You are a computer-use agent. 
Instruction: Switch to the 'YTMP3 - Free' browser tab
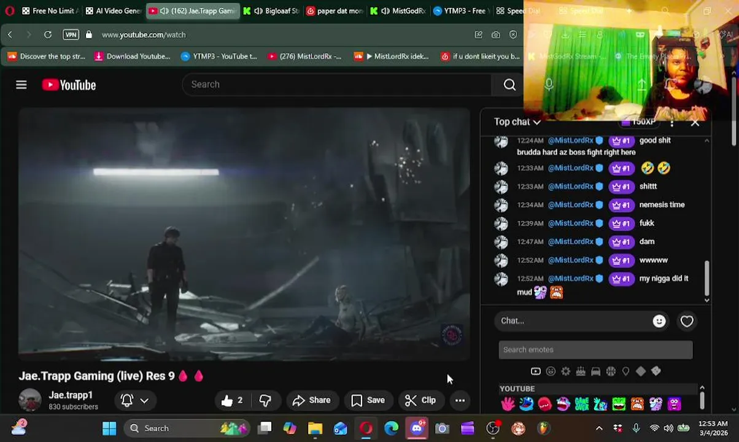462,10
